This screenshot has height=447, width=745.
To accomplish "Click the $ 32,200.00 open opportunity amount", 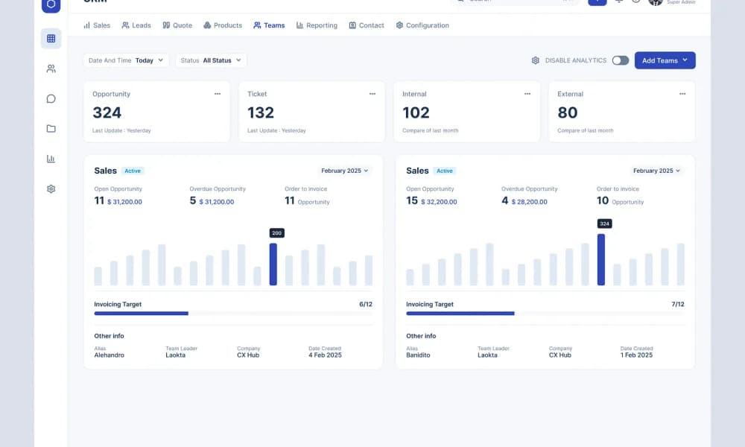I will 439,202.
